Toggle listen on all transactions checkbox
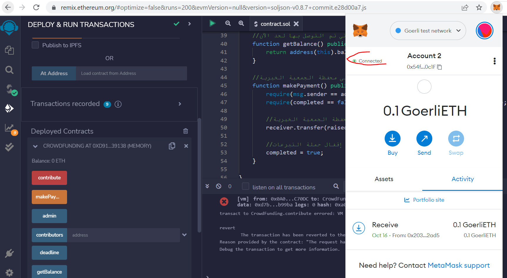 [246, 186]
